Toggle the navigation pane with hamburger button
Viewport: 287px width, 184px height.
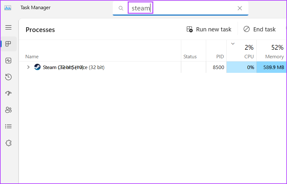coord(9,28)
